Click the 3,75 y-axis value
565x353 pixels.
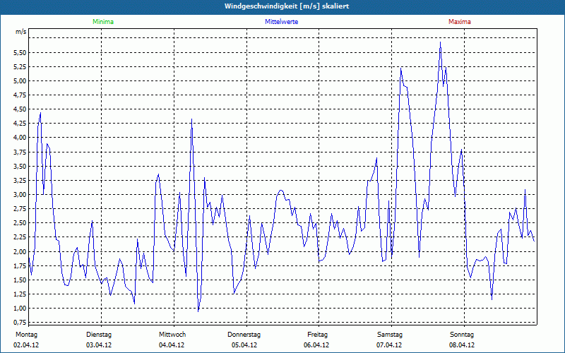[20, 152]
